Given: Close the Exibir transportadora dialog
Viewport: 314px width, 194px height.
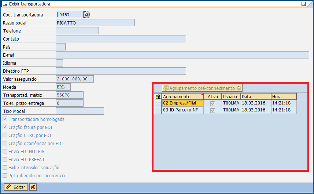Looking at the screenshot, I should tap(303, 4).
